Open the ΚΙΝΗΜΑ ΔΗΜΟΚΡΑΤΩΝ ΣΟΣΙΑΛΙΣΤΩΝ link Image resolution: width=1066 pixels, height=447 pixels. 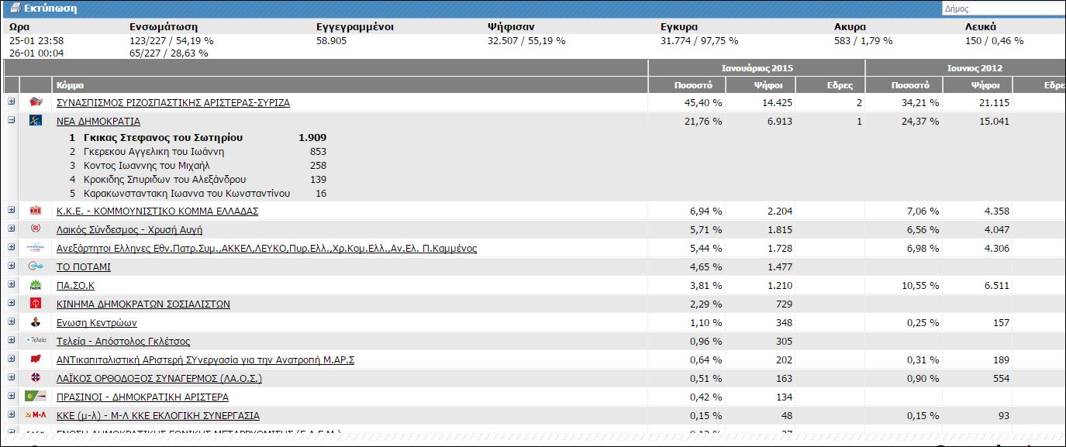[x=143, y=304]
